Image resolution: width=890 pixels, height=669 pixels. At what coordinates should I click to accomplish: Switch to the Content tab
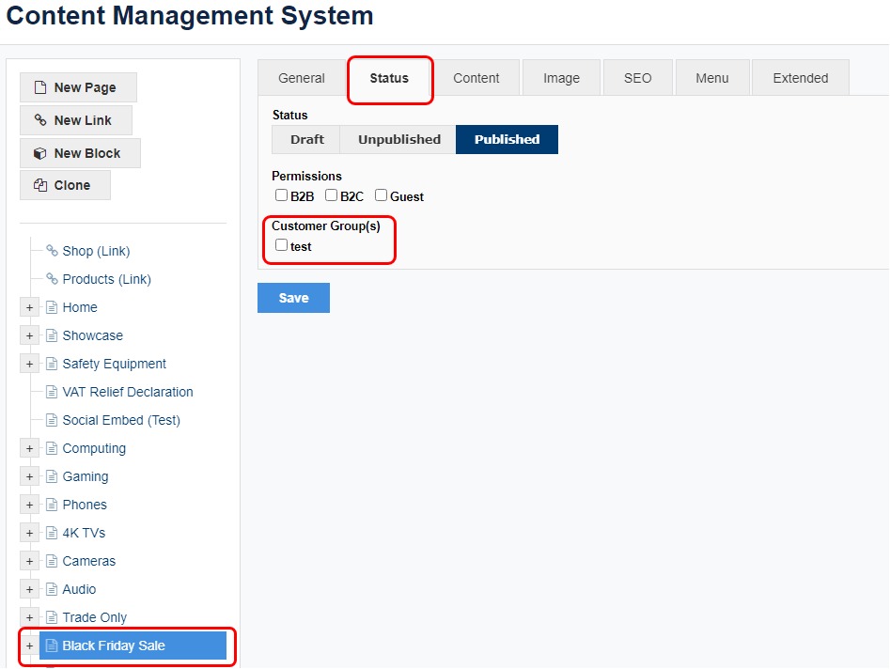point(476,78)
